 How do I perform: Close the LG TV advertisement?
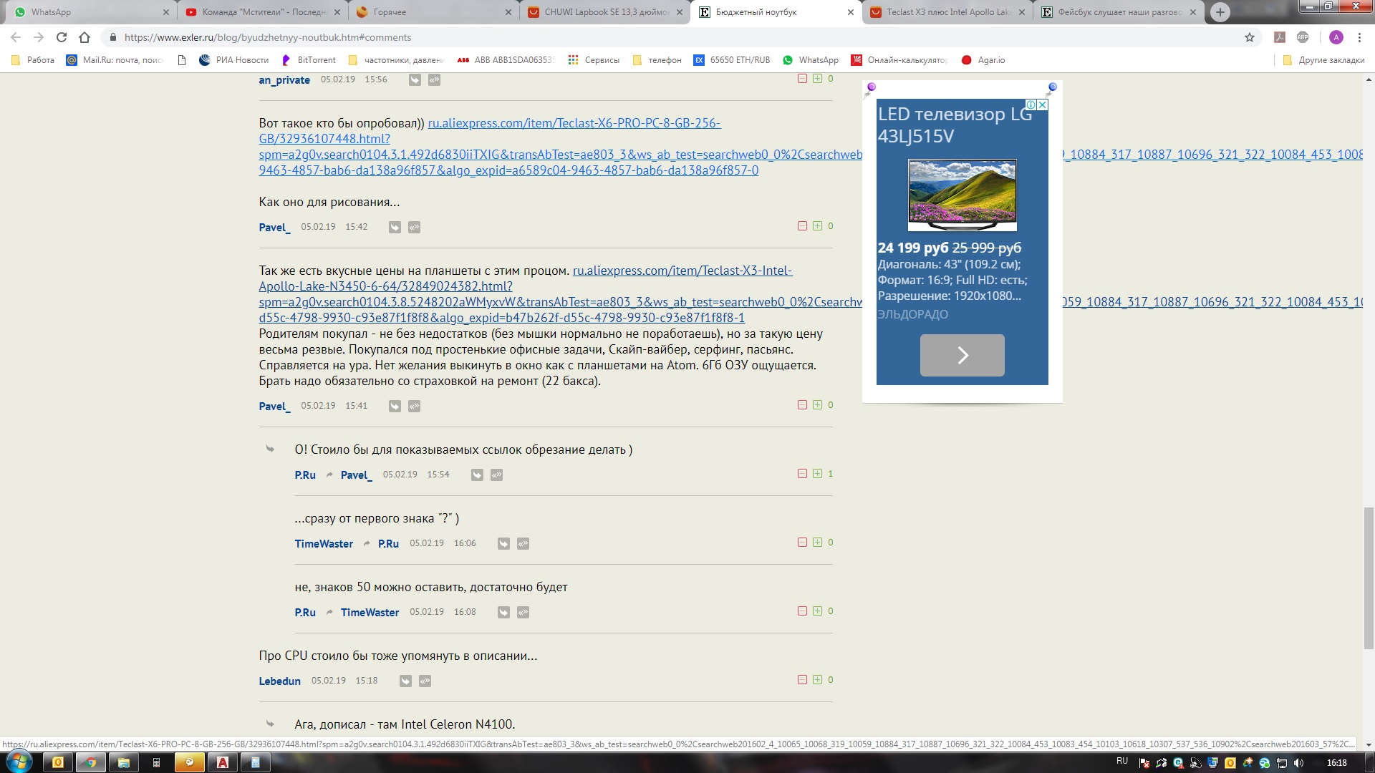pyautogui.click(x=1043, y=104)
